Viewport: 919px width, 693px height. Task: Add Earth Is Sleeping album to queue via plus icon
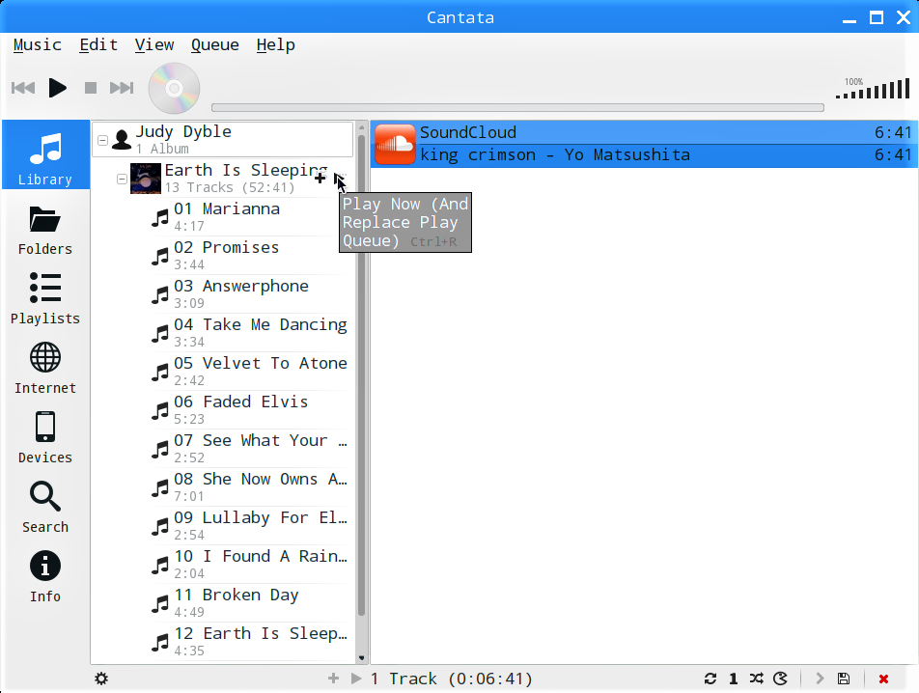pyautogui.click(x=320, y=179)
